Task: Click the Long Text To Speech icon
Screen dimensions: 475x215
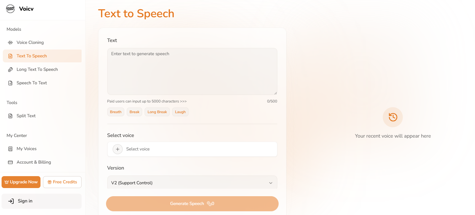Action: click(10, 70)
